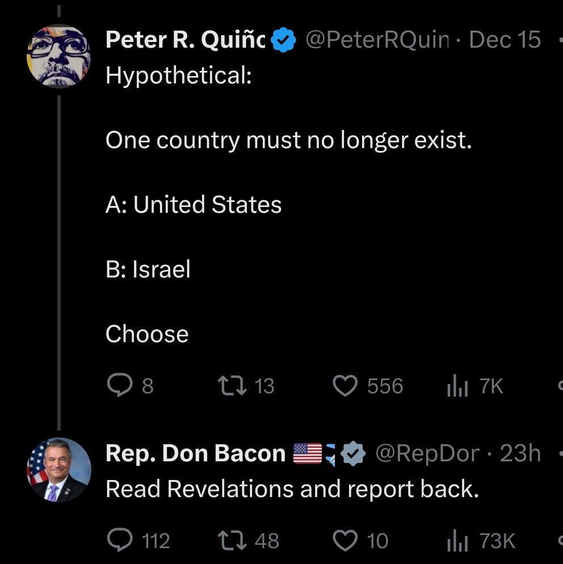Open Peter R. Quiñones display name link
Image resolution: width=563 pixels, height=564 pixels.
[185, 40]
